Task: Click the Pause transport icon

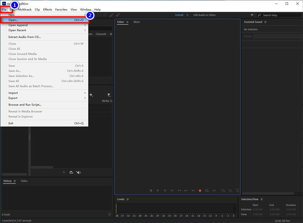Action: [165, 191]
